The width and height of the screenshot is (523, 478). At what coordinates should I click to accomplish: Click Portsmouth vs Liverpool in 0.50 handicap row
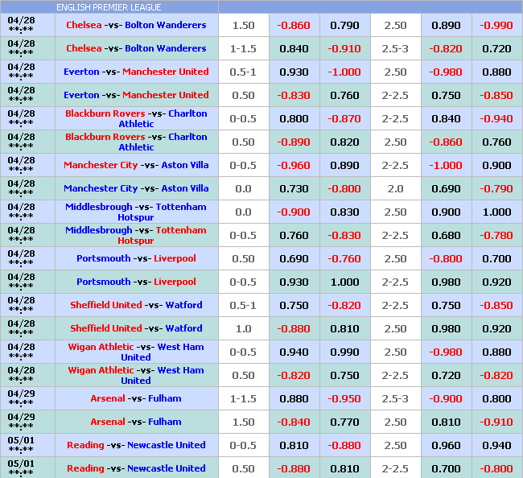pos(136,258)
